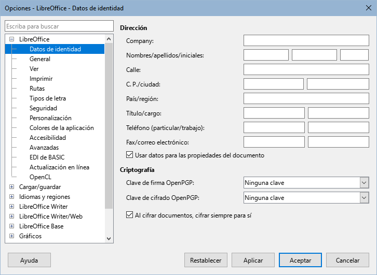Select Datos de identidad in the tree
The width and height of the screenshot is (377, 275).
tap(55, 49)
